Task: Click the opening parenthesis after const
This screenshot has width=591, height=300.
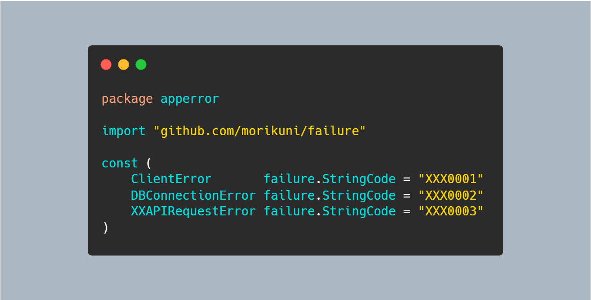Action: [149, 164]
